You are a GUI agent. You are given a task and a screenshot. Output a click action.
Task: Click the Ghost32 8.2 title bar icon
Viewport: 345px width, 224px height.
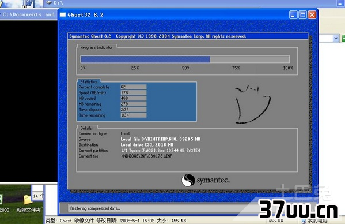(63, 15)
